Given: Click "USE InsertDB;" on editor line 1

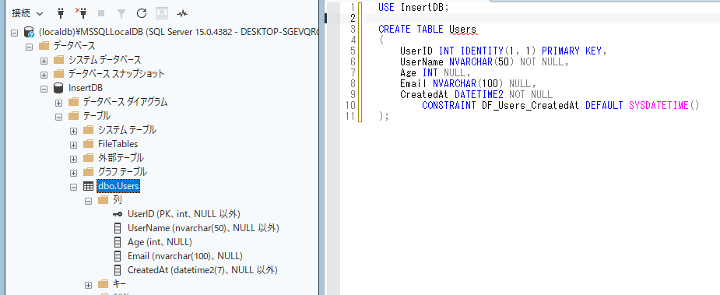Looking at the screenshot, I should [x=413, y=7].
